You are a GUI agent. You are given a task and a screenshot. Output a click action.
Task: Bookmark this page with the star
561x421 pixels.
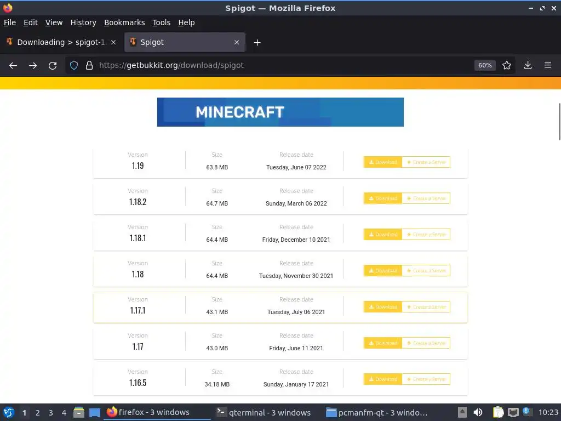[x=507, y=66]
